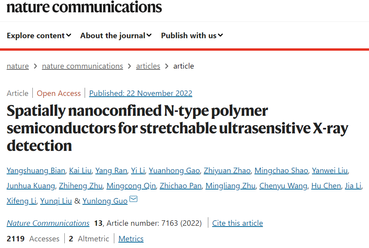The image size is (369, 248).
Task: Expand the Publish with us dropdown
Action: click(x=192, y=35)
